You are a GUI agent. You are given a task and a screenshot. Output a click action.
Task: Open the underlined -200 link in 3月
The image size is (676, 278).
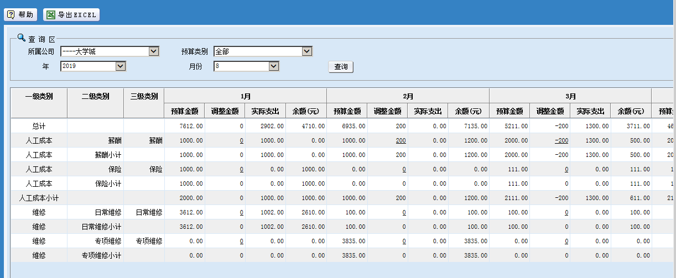point(561,140)
